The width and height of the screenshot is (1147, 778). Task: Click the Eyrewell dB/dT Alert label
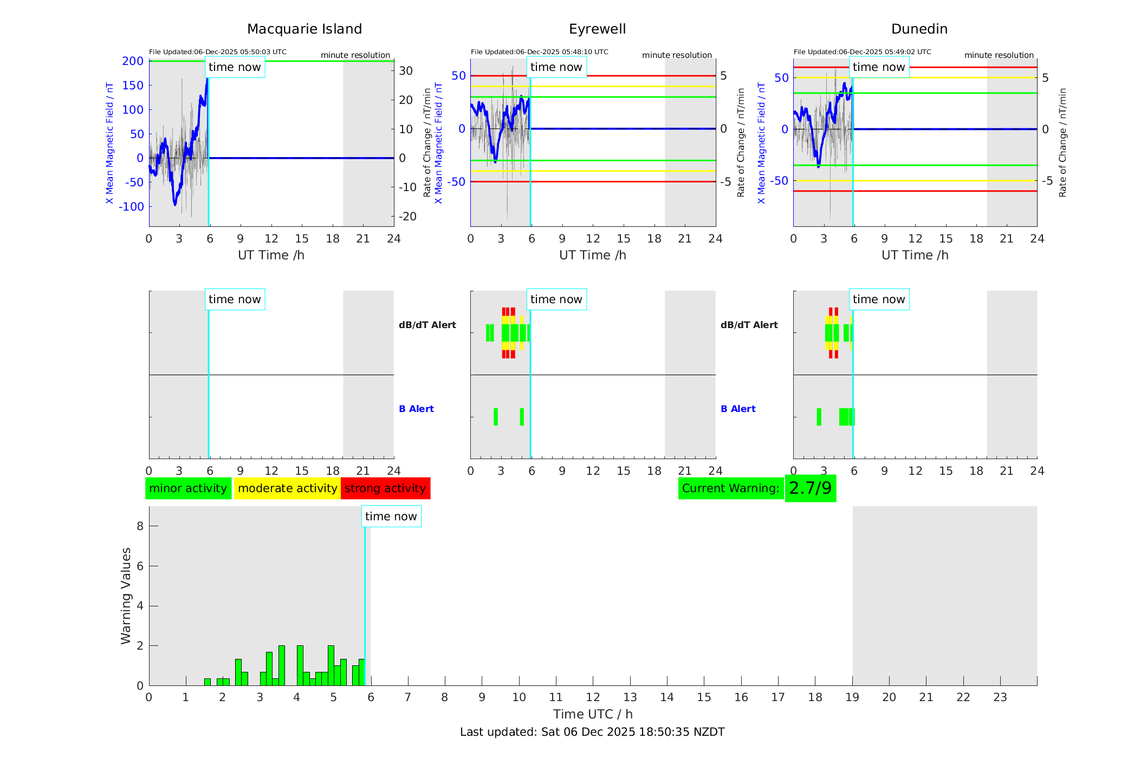tap(427, 325)
